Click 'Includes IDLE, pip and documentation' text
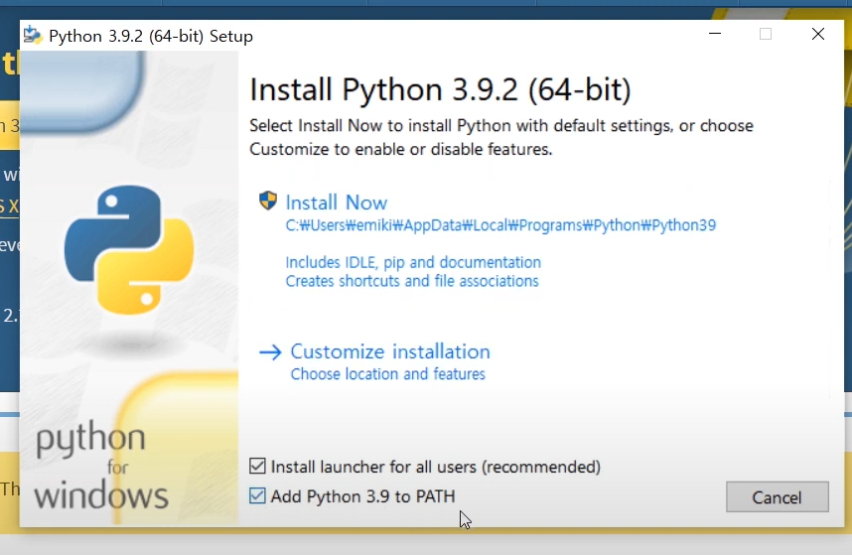Viewport: 852px width, 555px height. coord(413,262)
